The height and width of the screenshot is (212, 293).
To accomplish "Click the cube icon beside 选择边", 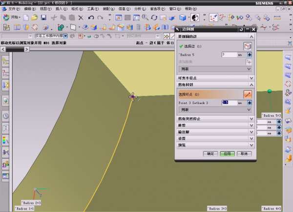I will pyautogui.click(x=247, y=46).
